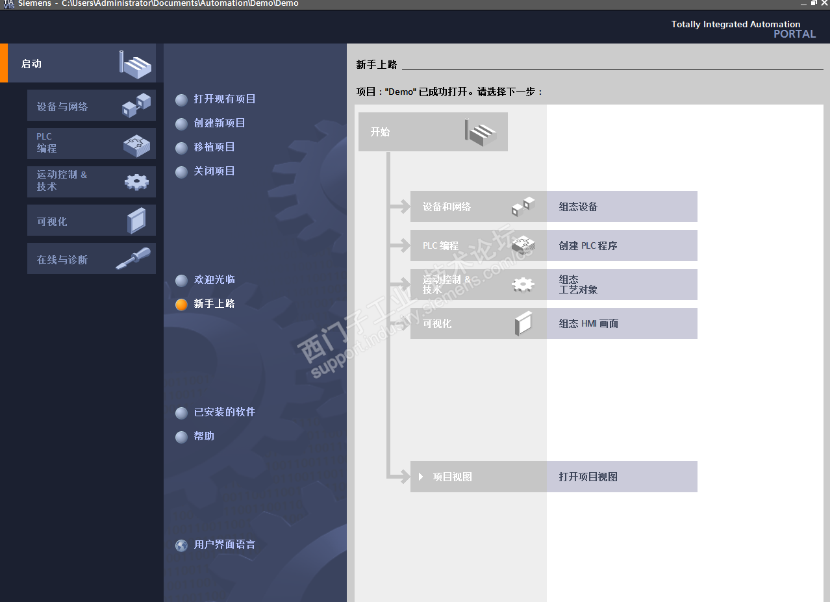Click the 用户界面语言 text link
Image resolution: width=830 pixels, height=602 pixels.
(225, 544)
